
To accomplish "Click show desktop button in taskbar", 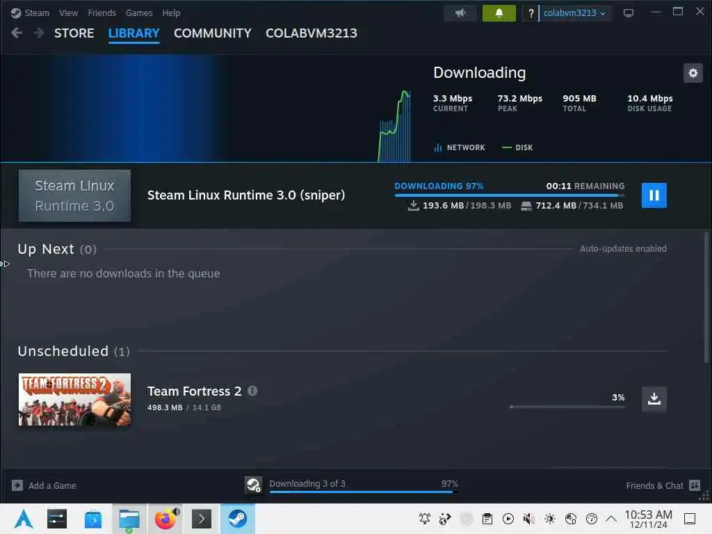I will [690, 519].
